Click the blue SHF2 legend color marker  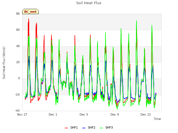[x=84, y=128]
